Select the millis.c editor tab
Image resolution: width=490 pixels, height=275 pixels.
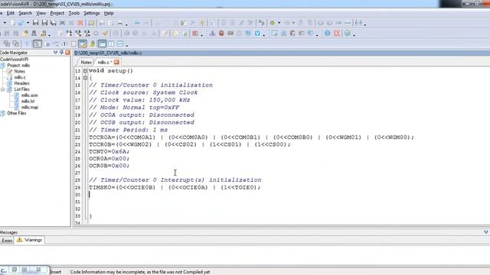(104, 63)
